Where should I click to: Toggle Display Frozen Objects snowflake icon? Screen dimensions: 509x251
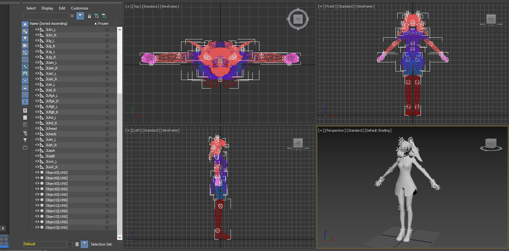(x=25, y=95)
